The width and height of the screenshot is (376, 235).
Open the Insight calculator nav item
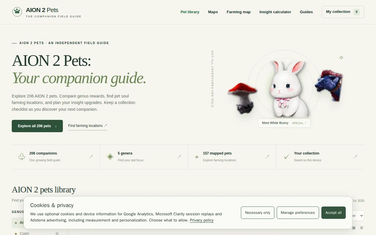(x=275, y=12)
